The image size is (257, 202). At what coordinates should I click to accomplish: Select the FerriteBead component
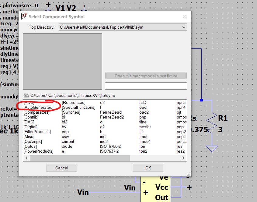(x=111, y=112)
